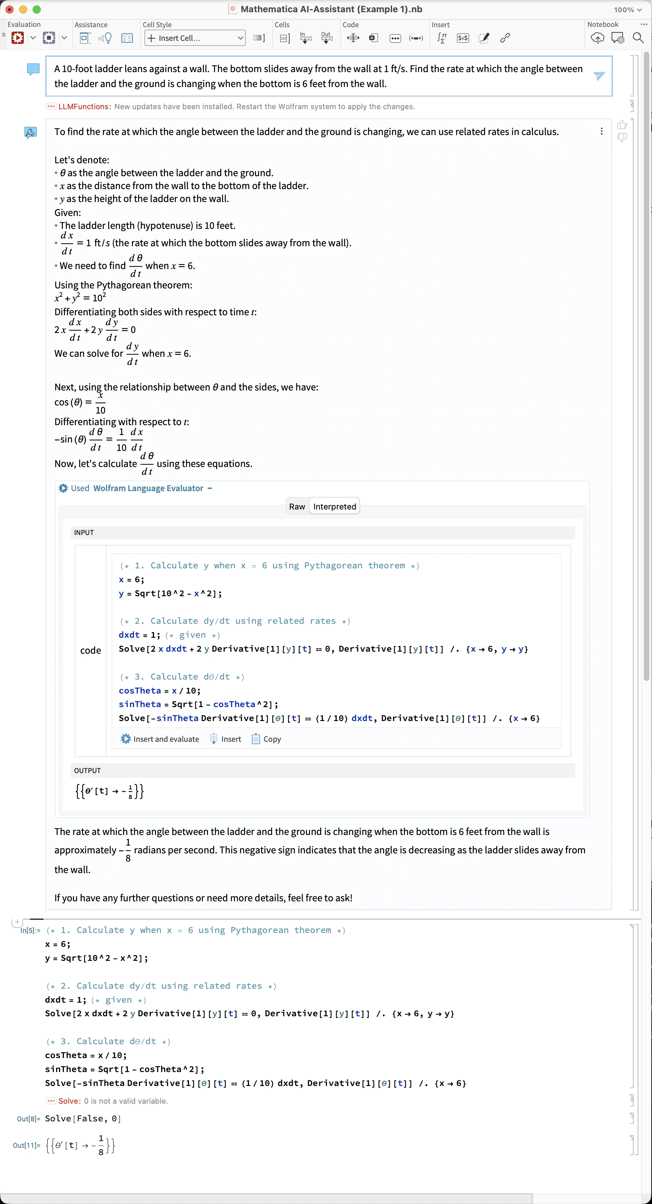Screen dimensions: 652x1204
Task: Click the lightbulb code assistance icon
Action: click(x=106, y=38)
